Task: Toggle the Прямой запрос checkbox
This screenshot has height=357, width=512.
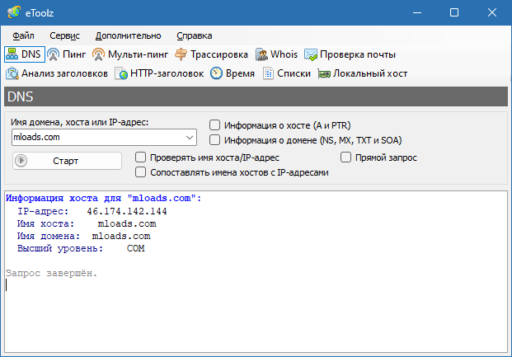Action: [x=345, y=157]
